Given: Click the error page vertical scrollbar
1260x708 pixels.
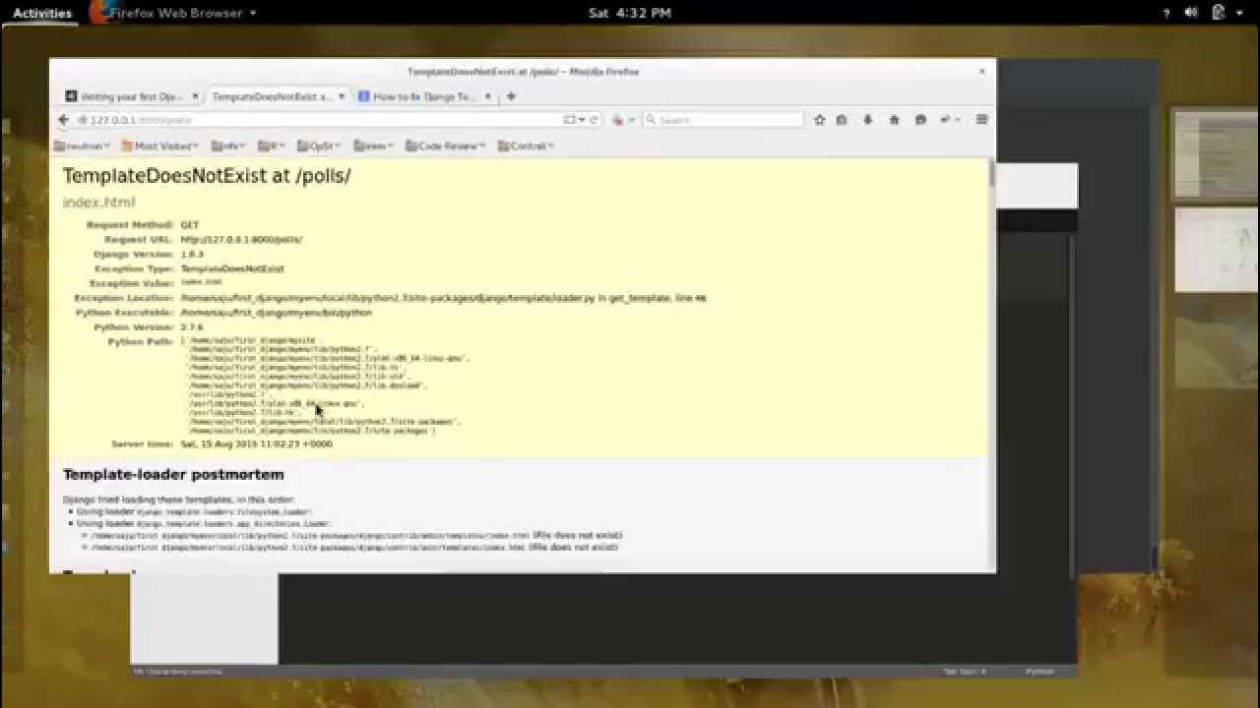Looking at the screenshot, I should 991,175.
